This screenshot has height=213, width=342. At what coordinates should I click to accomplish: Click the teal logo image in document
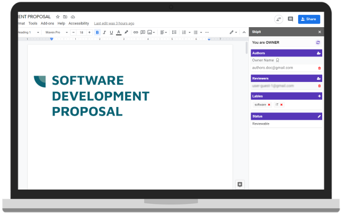click(x=40, y=81)
